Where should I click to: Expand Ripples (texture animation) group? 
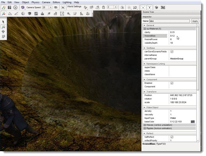[x=145, y=128]
